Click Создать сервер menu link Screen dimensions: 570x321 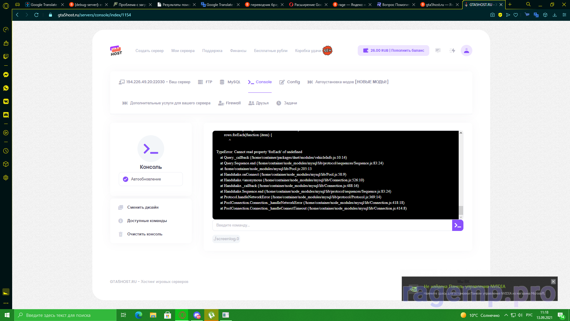(150, 51)
